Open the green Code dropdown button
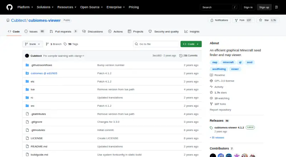The height and width of the screenshot is (157, 286). 191,44
